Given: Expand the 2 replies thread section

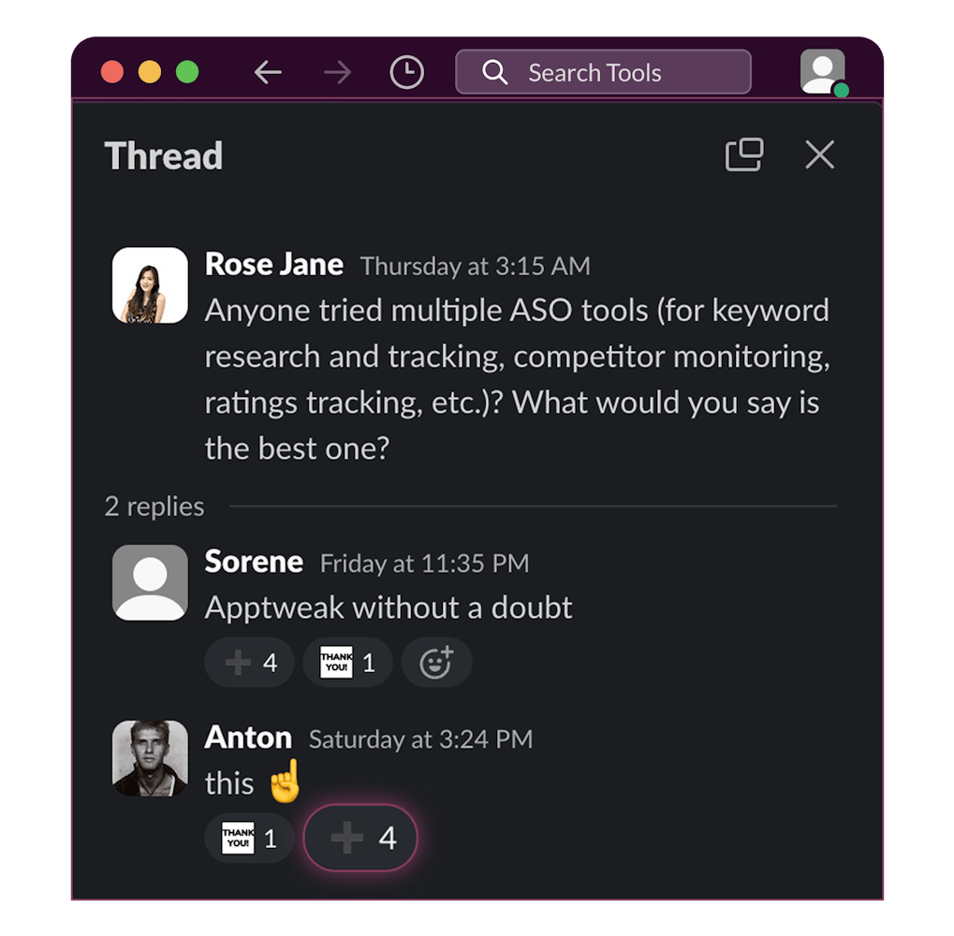Looking at the screenshot, I should coord(154,506).
